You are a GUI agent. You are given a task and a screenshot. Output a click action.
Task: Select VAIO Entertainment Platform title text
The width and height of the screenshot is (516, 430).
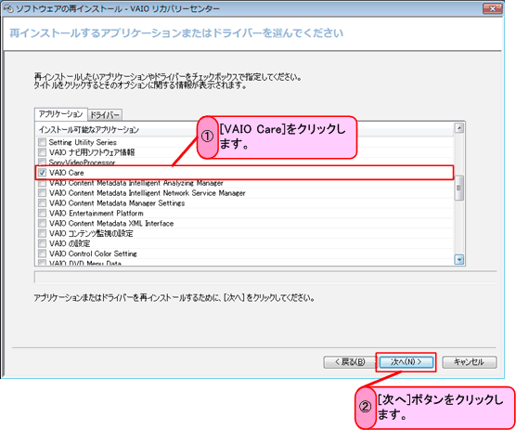coord(97,213)
